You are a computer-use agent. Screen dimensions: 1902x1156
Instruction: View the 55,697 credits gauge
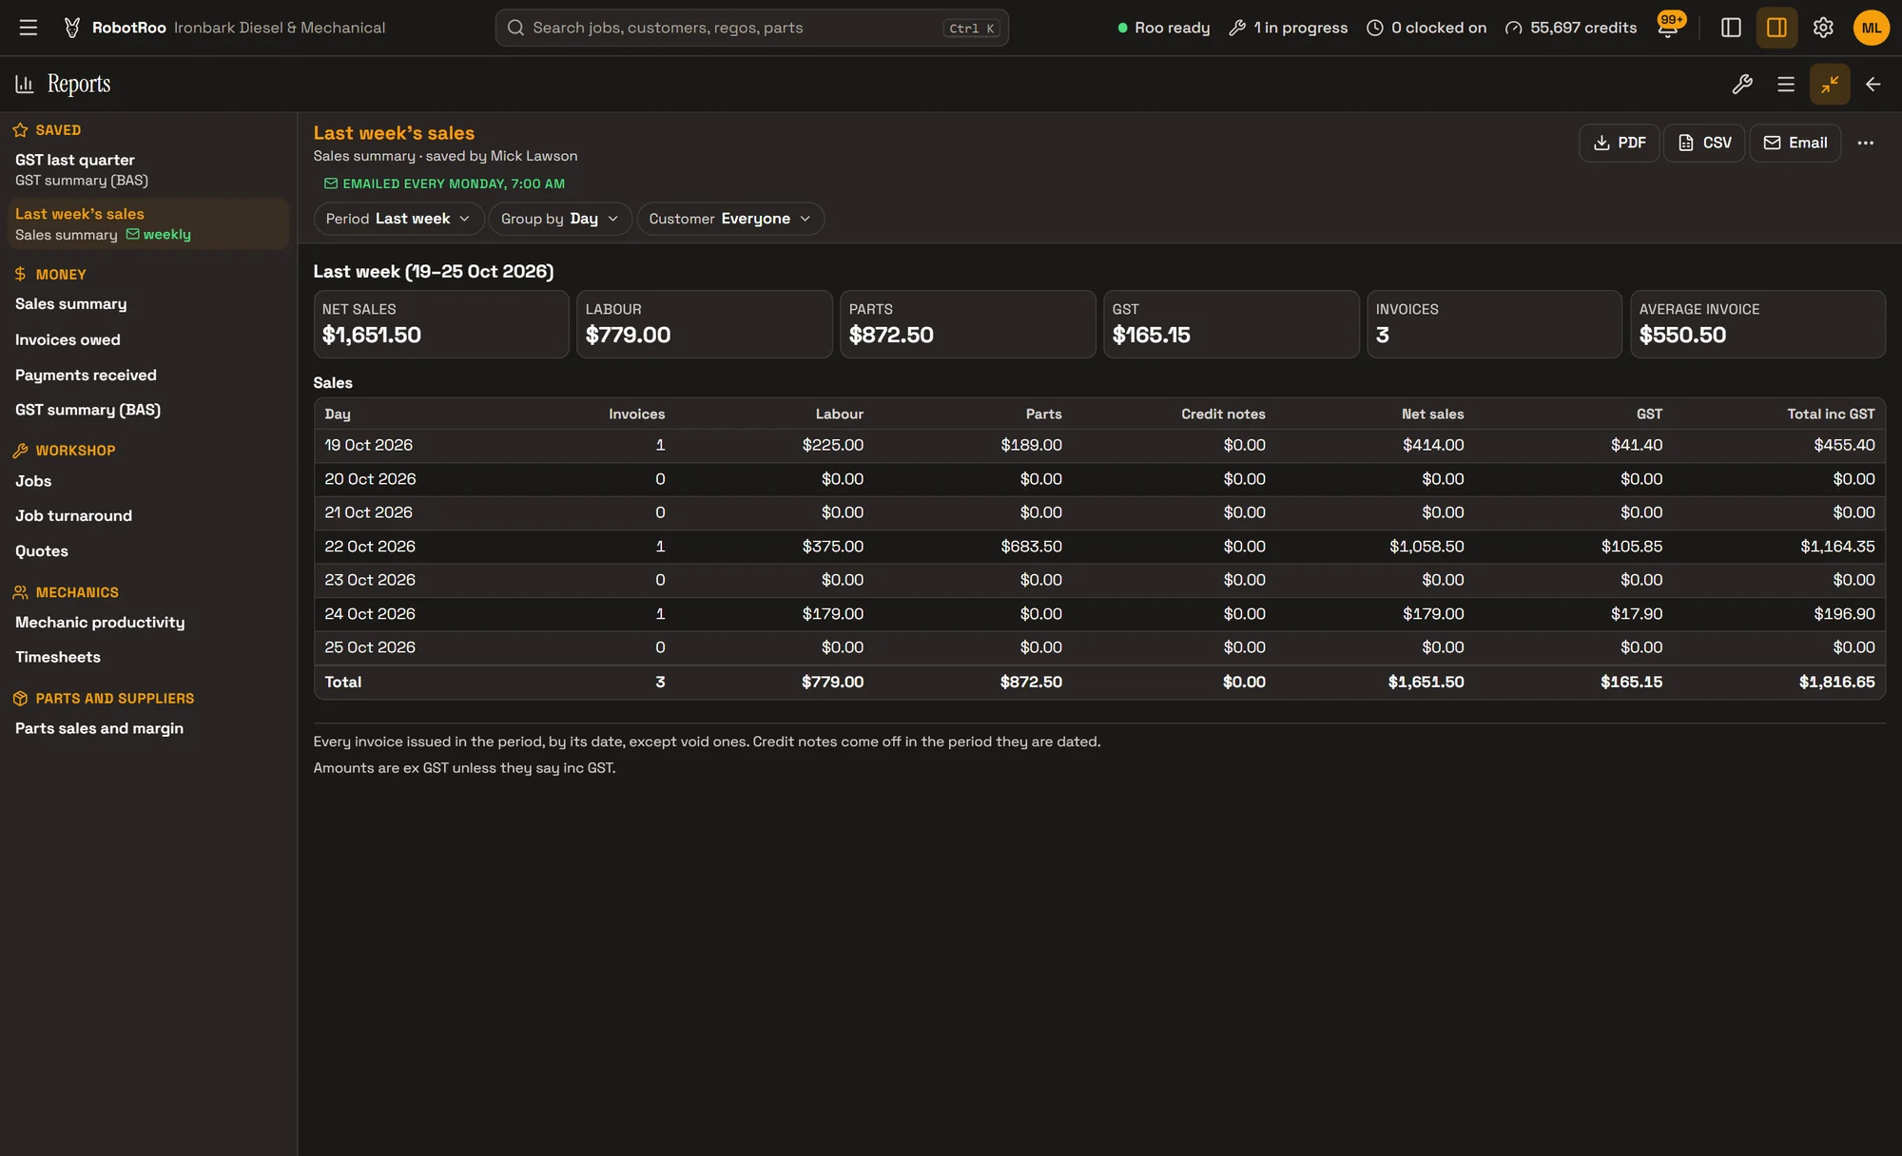[x=1571, y=28]
